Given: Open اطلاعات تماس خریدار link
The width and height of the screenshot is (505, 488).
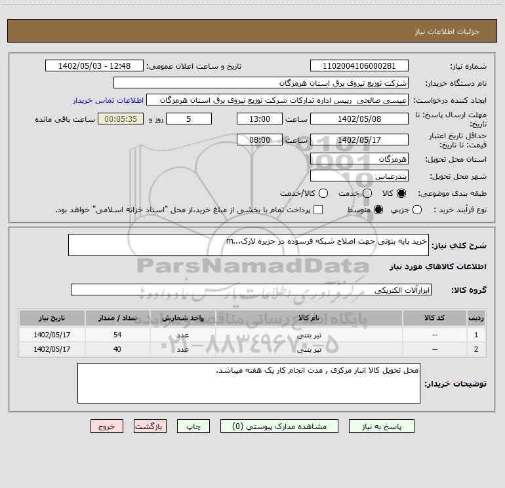Looking at the screenshot, I should (x=108, y=100).
